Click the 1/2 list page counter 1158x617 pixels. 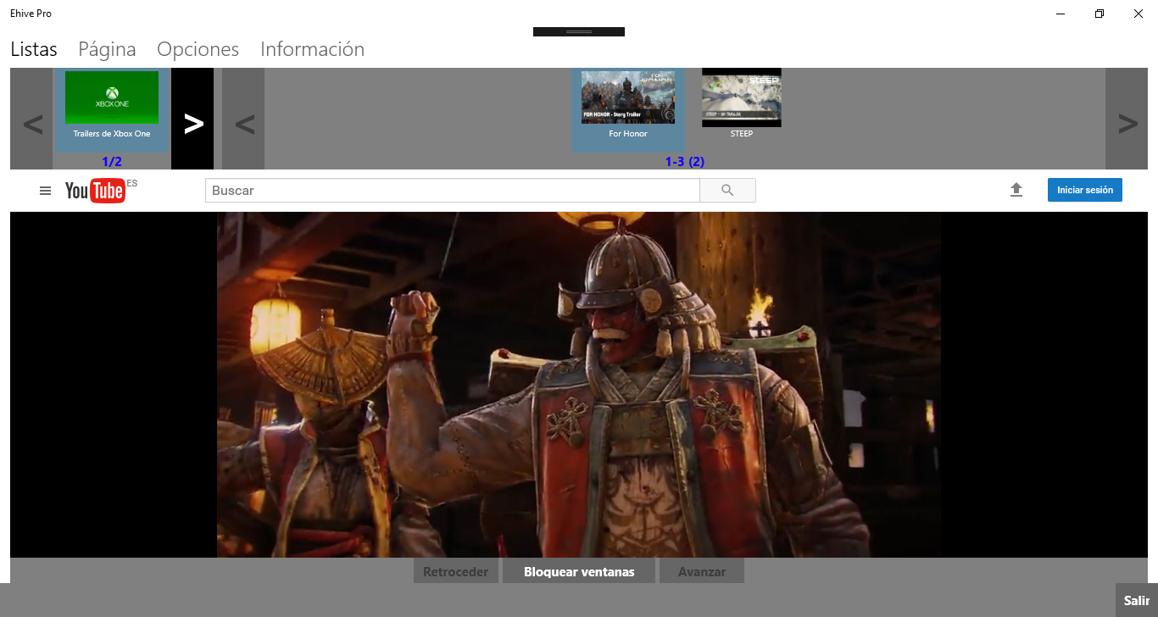tap(112, 162)
